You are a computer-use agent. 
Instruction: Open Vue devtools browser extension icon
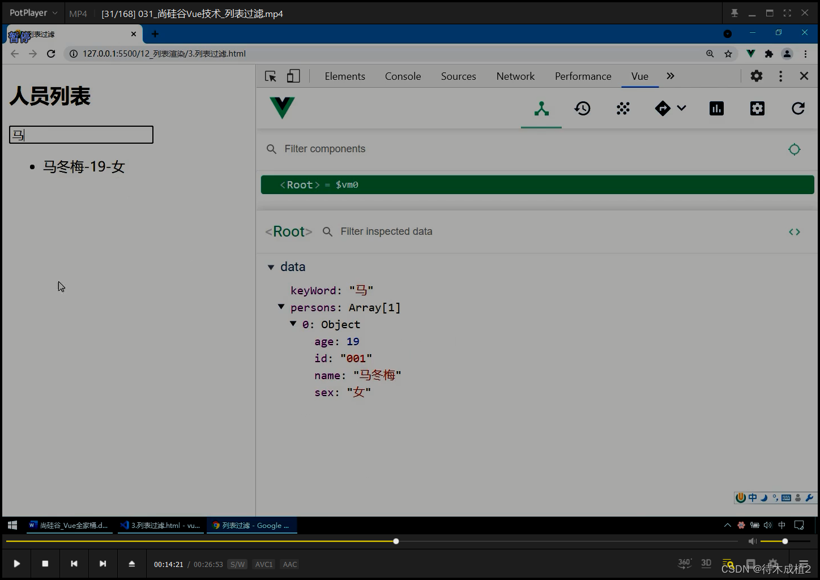(751, 54)
